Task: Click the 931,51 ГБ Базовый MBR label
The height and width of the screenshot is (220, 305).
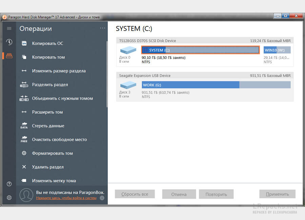Action: pyautogui.click(x=270, y=75)
